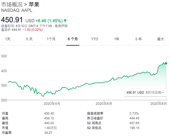
Task: Show the 最大 time range
Action: tap(160, 39)
